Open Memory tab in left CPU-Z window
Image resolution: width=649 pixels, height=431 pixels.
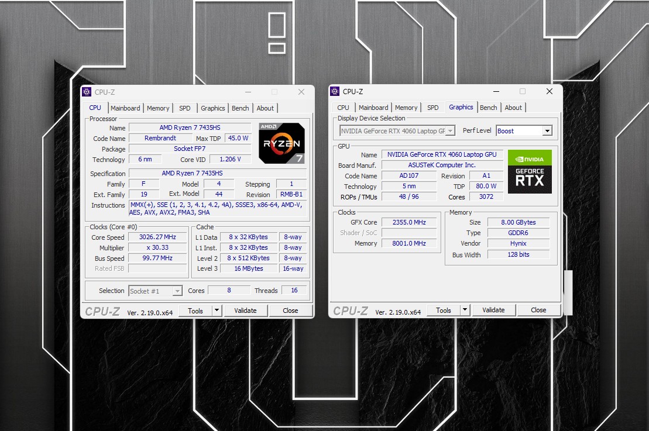coord(158,108)
